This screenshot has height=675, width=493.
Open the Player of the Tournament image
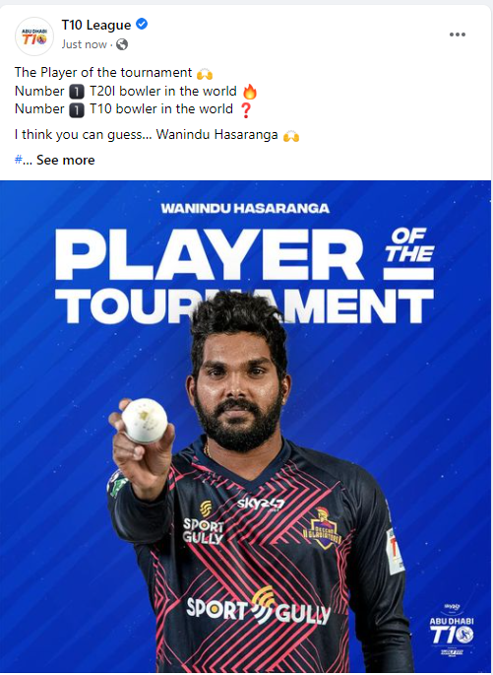pyautogui.click(x=245, y=426)
